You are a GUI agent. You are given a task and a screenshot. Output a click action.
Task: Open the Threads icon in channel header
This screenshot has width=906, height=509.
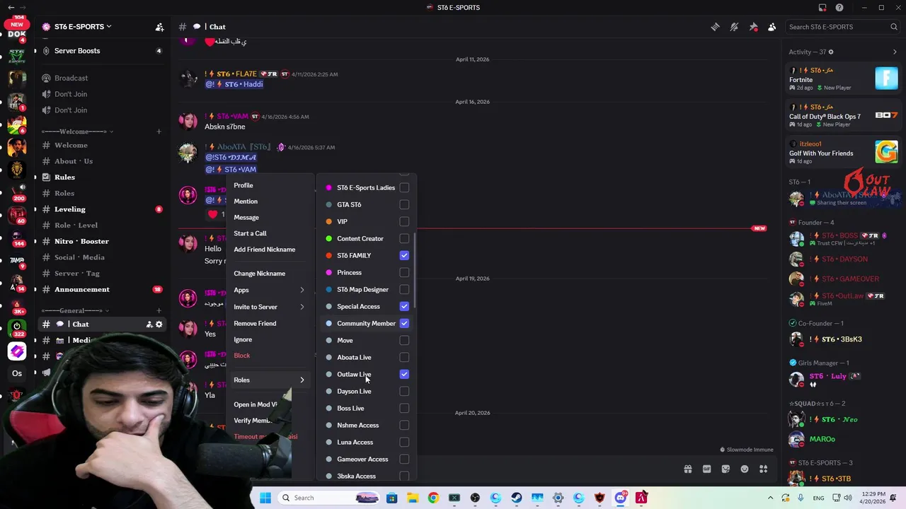(716, 27)
